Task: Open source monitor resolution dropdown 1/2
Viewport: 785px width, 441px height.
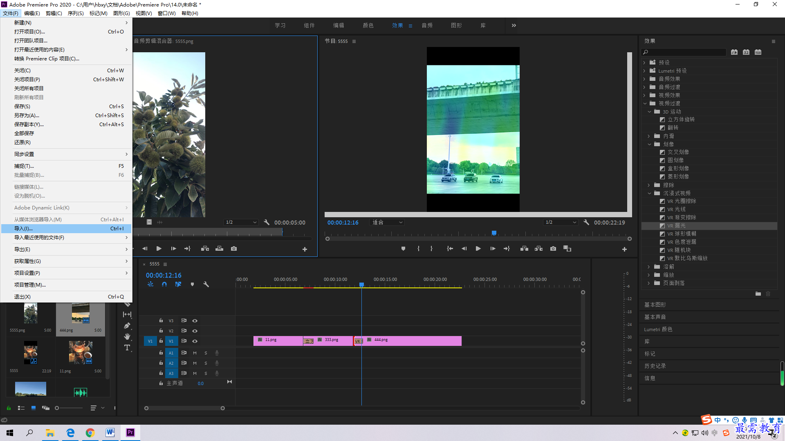Action: point(241,222)
